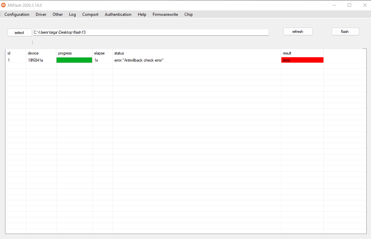Open the Chip menu
Viewport: 371px width, 239px height.
click(188, 14)
